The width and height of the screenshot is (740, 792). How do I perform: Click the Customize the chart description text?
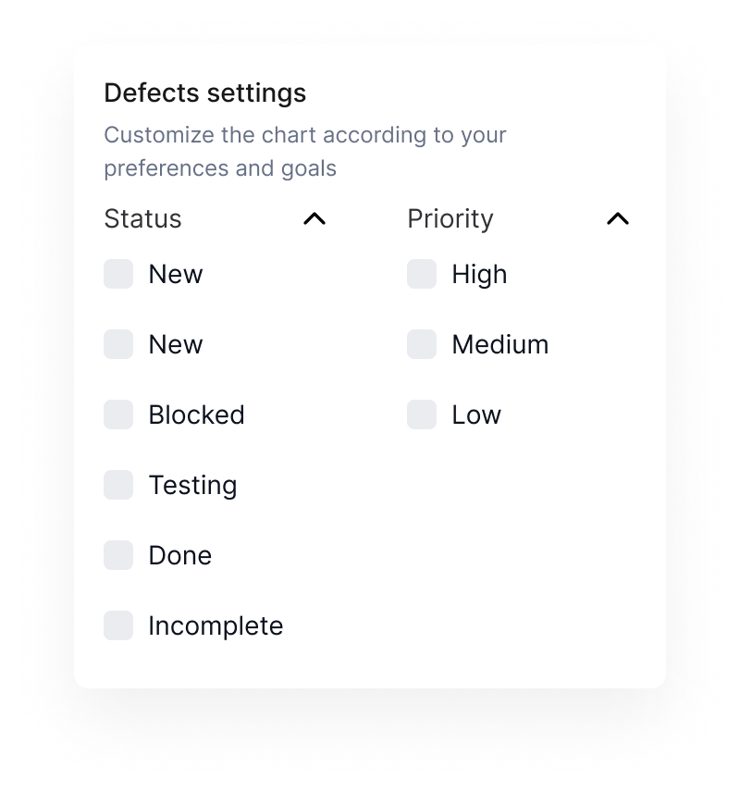pyautogui.click(x=304, y=152)
